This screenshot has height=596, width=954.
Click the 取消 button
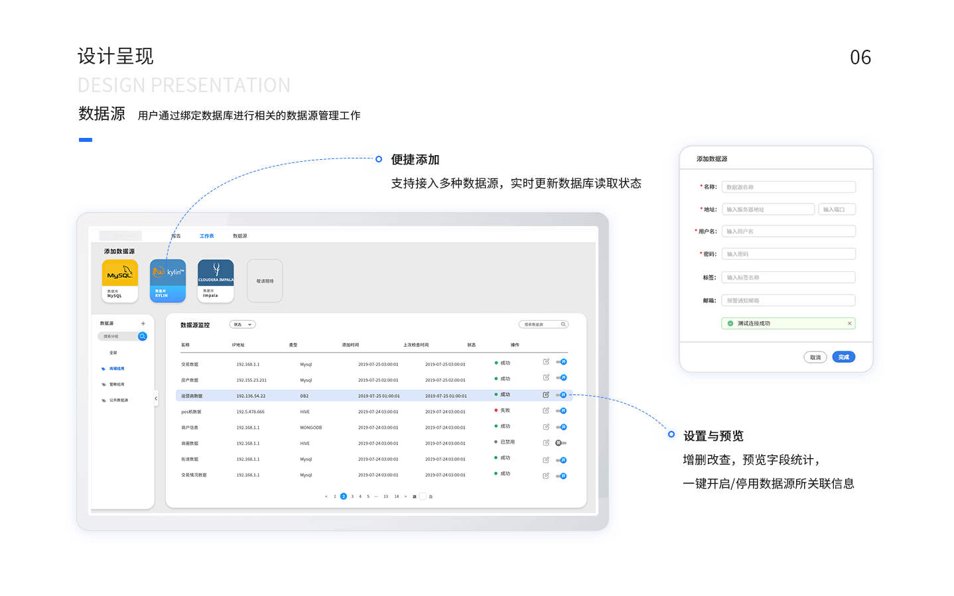pyautogui.click(x=815, y=357)
